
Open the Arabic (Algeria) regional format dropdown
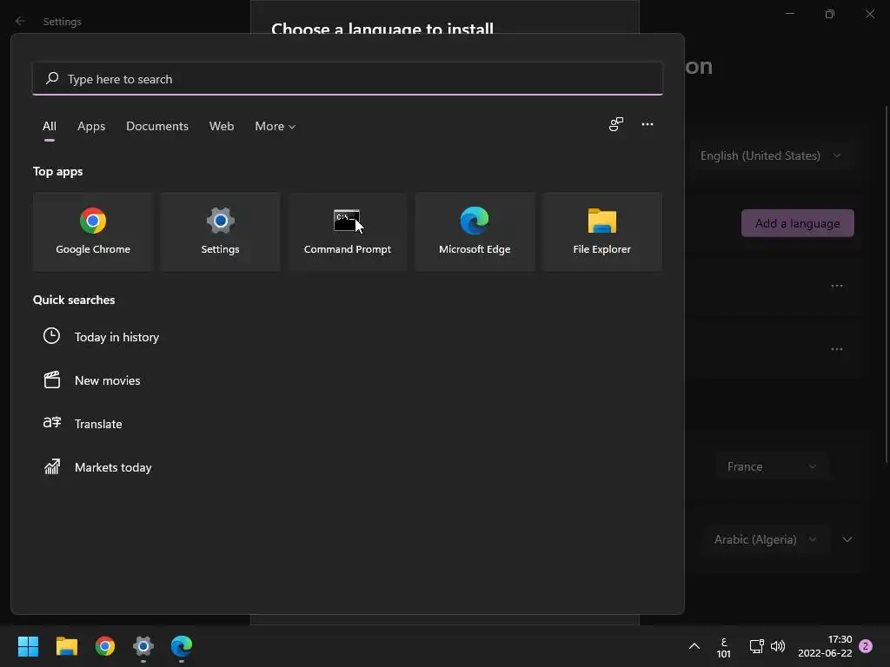[x=766, y=539]
